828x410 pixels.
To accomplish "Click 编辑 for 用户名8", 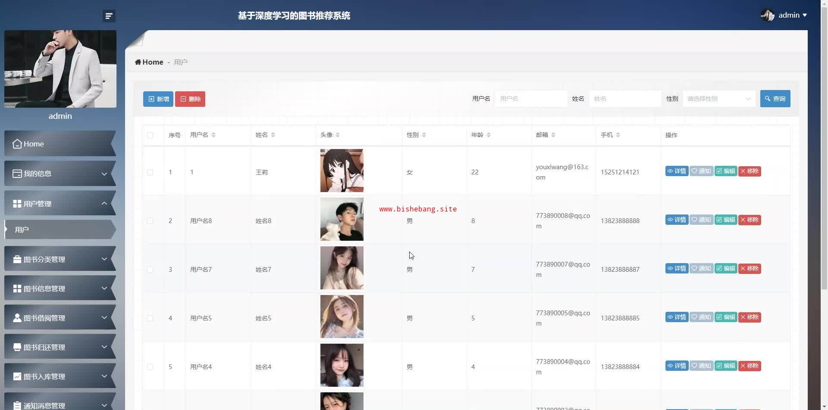I will tap(726, 220).
